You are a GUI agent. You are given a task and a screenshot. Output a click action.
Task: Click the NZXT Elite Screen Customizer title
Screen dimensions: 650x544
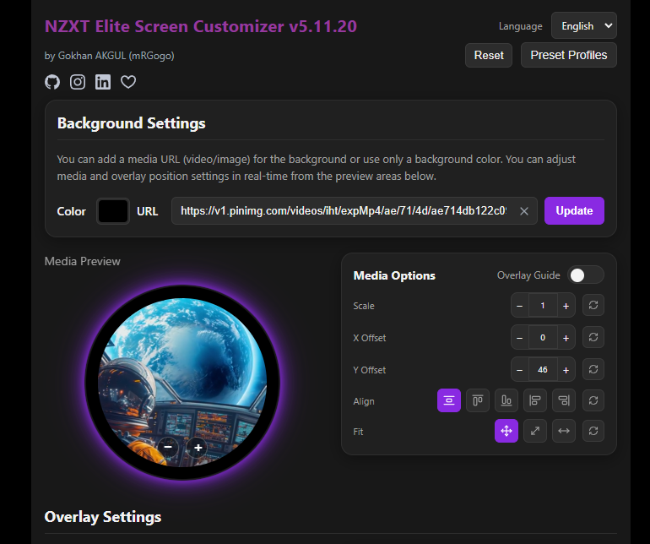tap(201, 26)
